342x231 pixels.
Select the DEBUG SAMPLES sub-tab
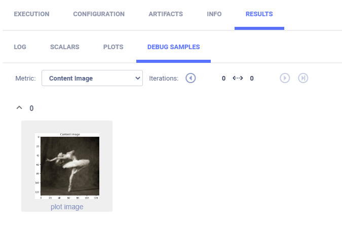tap(173, 47)
